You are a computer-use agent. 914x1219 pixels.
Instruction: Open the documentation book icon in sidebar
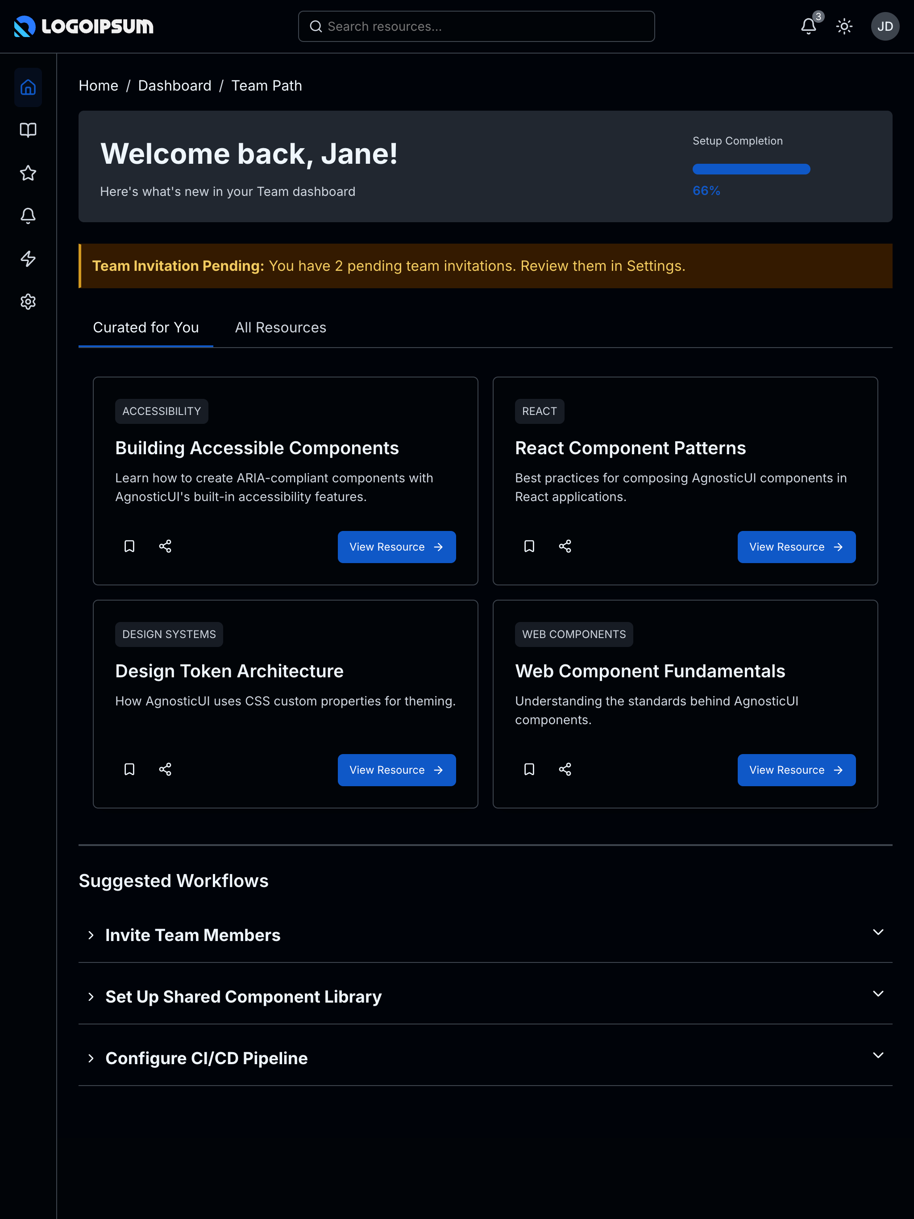[x=28, y=130]
